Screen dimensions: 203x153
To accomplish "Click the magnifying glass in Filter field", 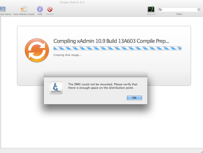I will click(x=160, y=10).
